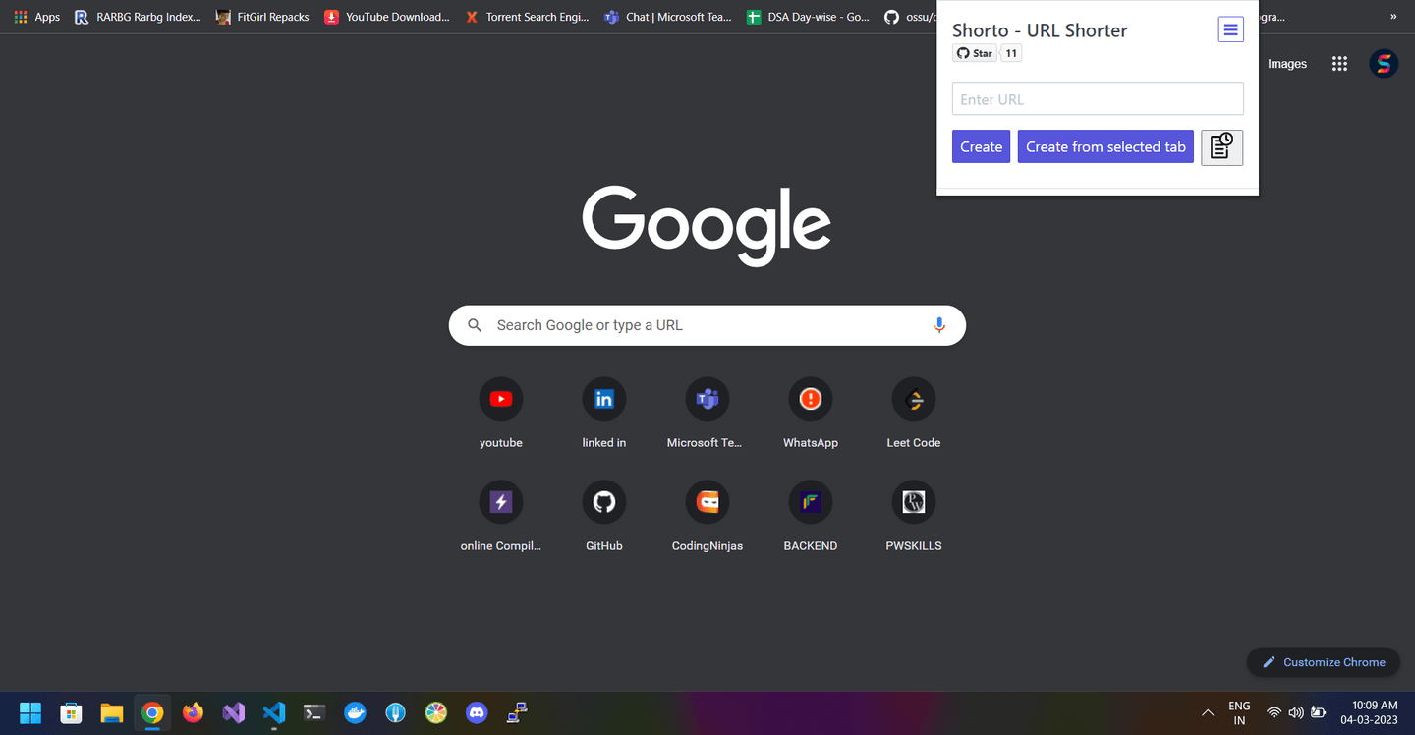
Task: Click the magnifier icon in search box
Action: (475, 325)
